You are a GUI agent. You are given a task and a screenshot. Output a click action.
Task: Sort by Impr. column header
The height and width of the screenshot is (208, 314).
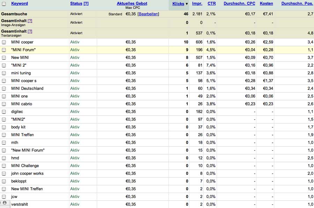pos(197,3)
